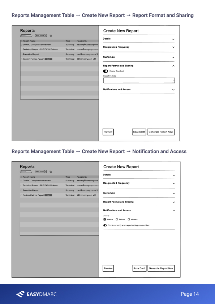Check the Editors access checkbox
The width and height of the screenshot is (215, 304).
pos(117,220)
